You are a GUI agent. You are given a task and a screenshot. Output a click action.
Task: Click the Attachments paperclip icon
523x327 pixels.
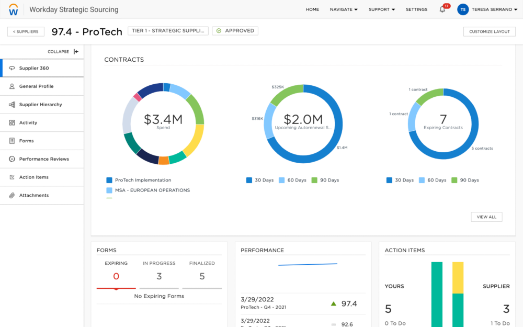point(12,195)
